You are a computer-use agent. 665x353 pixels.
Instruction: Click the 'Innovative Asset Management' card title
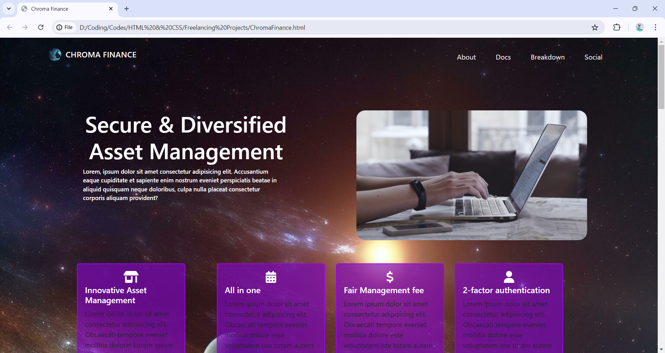point(116,295)
